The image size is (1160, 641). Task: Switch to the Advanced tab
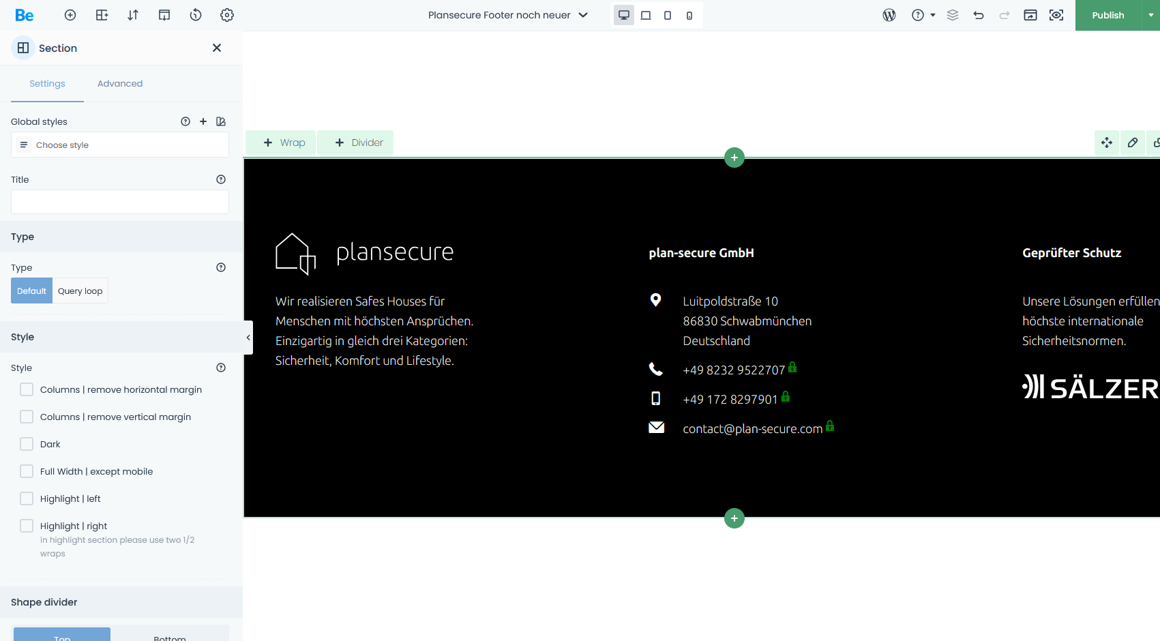[x=120, y=83]
